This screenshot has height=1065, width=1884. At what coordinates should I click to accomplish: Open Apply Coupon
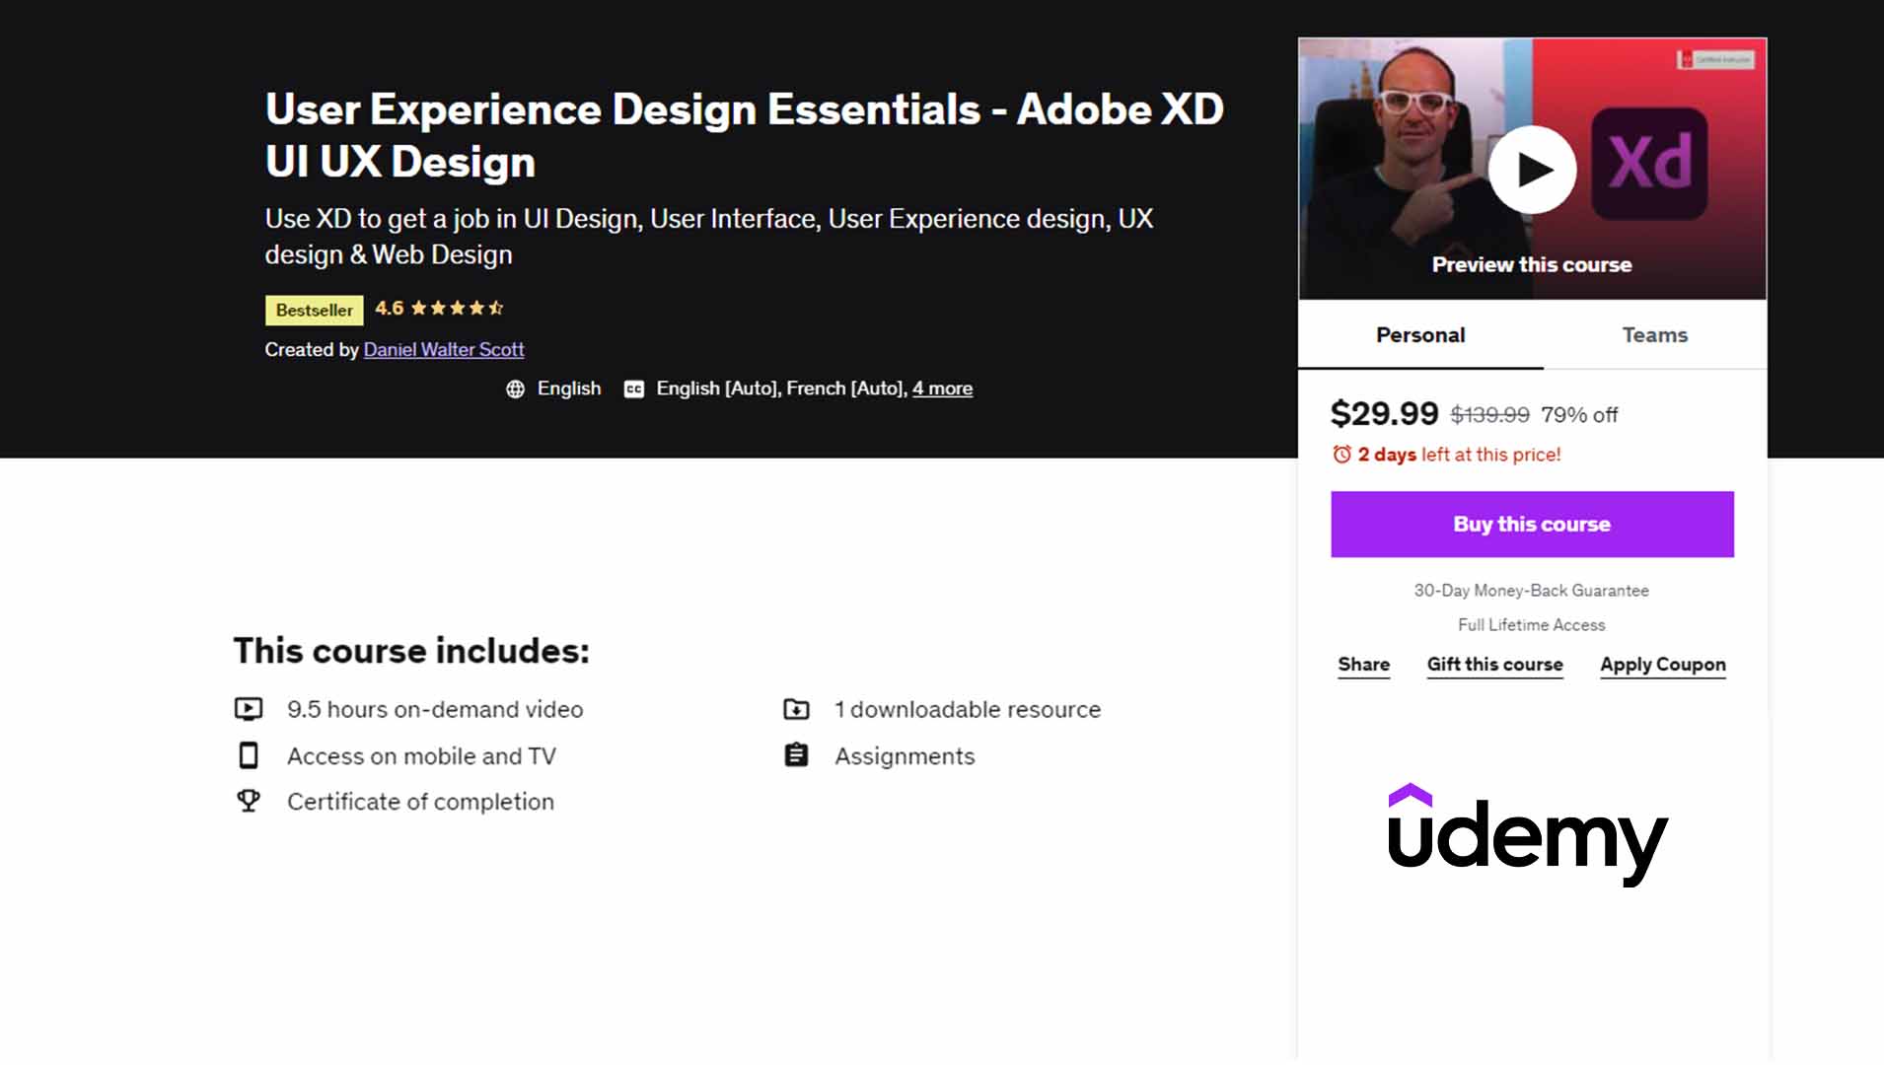tap(1662, 664)
